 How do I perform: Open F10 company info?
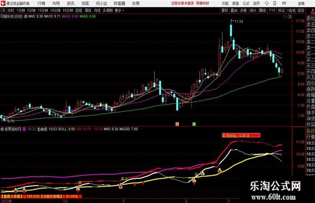tap(272, 10)
